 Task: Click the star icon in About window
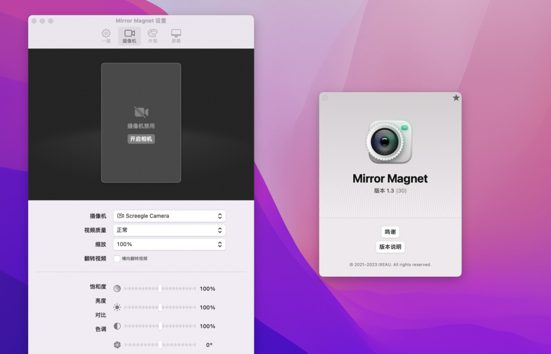point(456,97)
